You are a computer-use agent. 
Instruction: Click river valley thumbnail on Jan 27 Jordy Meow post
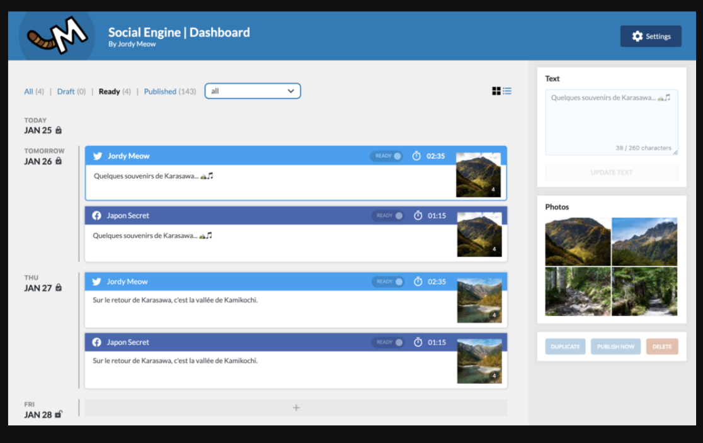(479, 300)
